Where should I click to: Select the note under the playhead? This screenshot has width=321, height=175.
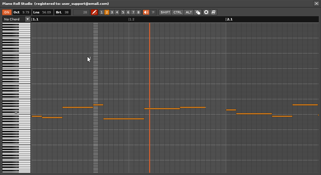[162, 109]
